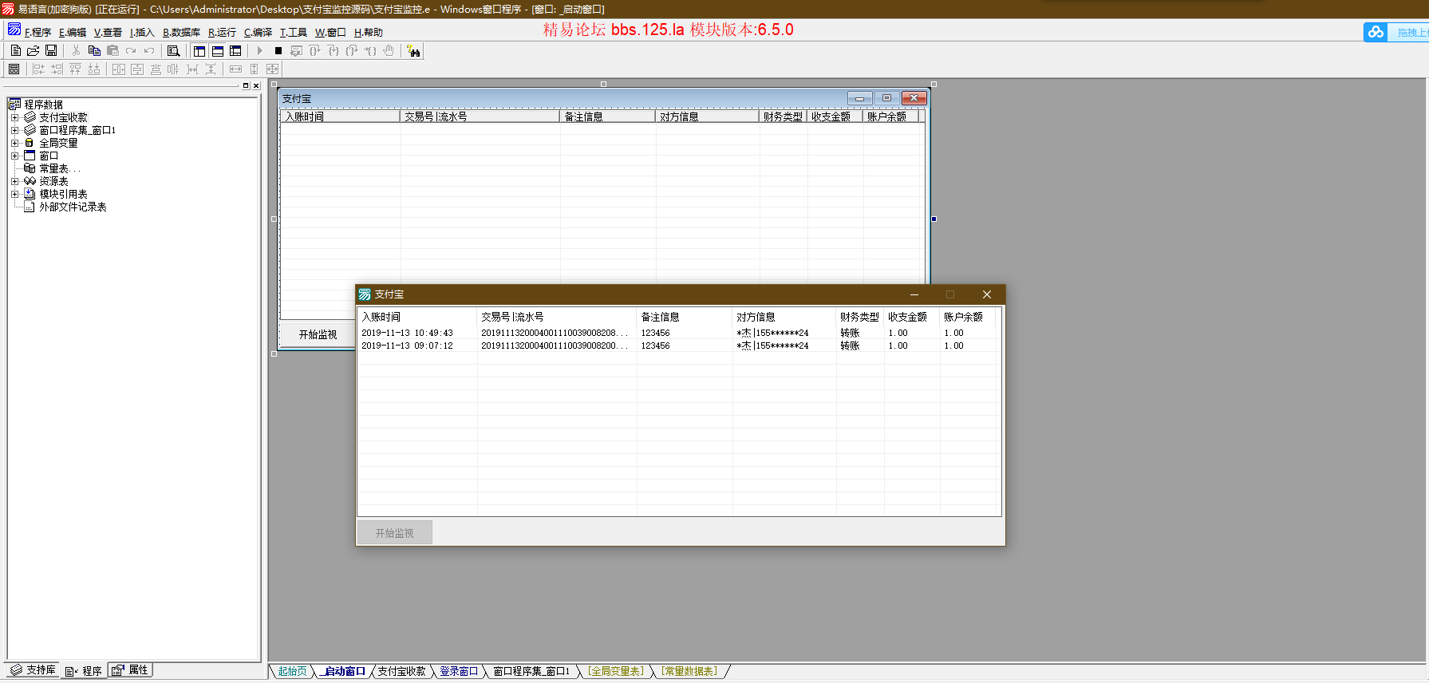Open the E.编辑 menu
Image resolution: width=1429 pixels, height=683 pixels.
pyautogui.click(x=73, y=32)
